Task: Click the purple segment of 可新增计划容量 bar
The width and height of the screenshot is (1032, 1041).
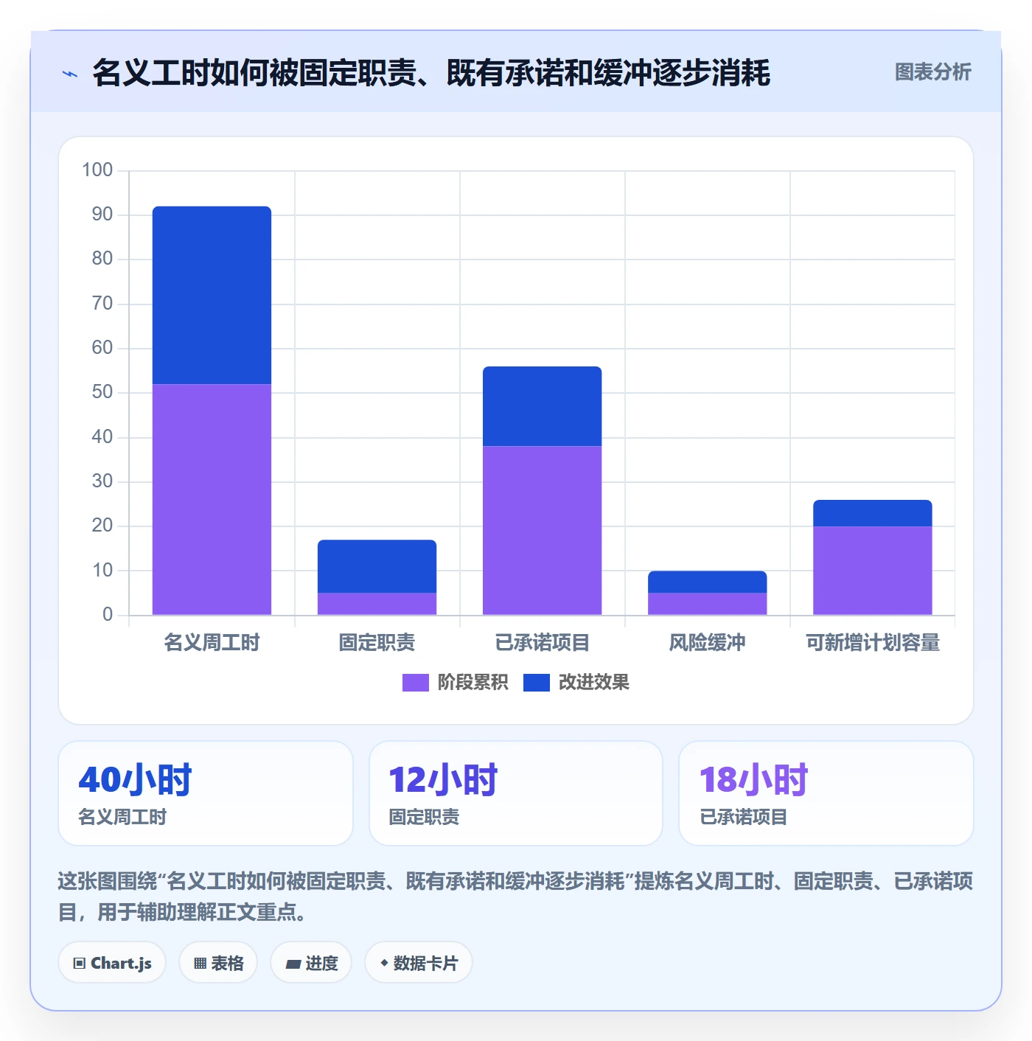Action: tap(872, 571)
